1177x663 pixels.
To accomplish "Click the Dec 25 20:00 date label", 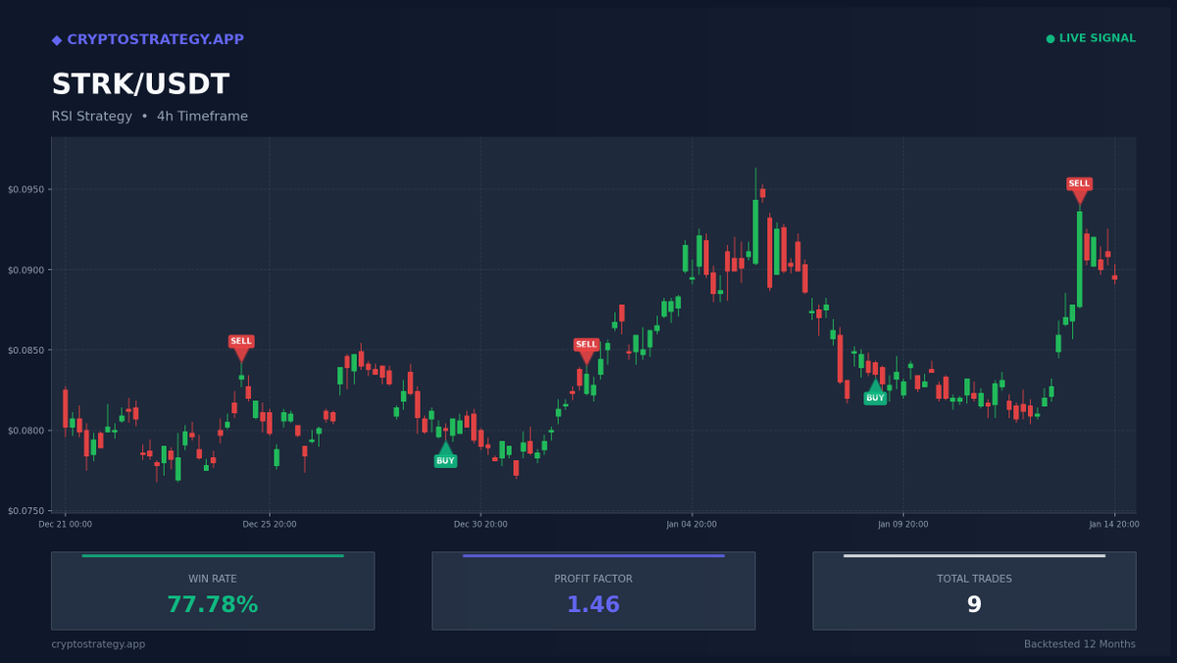I will pyautogui.click(x=270, y=525).
